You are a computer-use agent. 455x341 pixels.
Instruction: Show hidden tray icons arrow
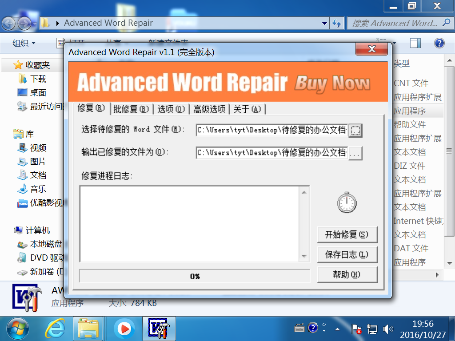(x=338, y=329)
